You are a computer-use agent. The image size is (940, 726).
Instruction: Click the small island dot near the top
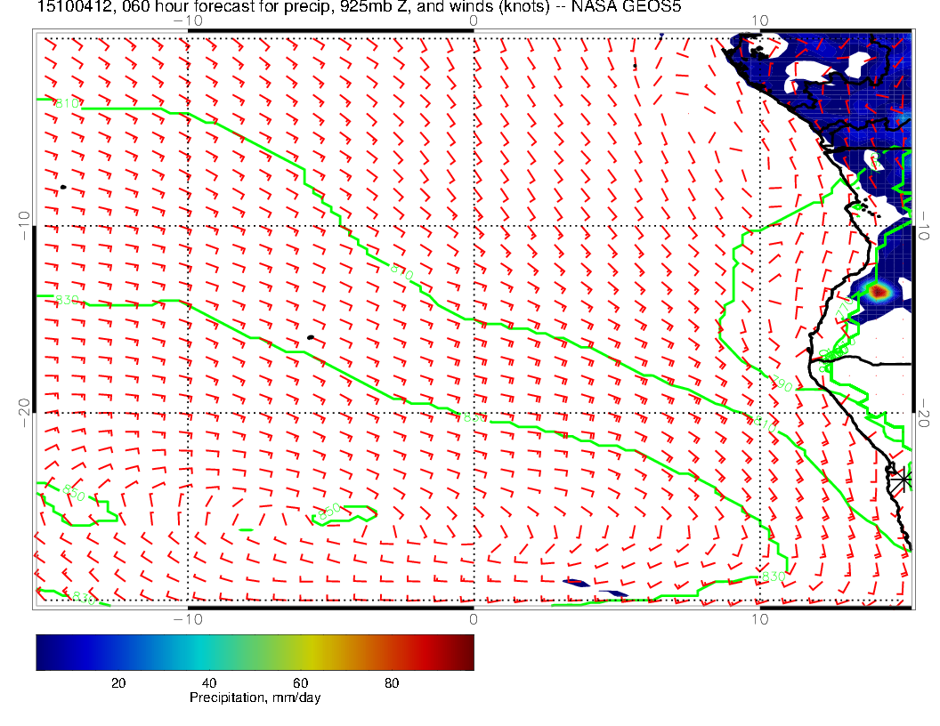tap(635, 66)
